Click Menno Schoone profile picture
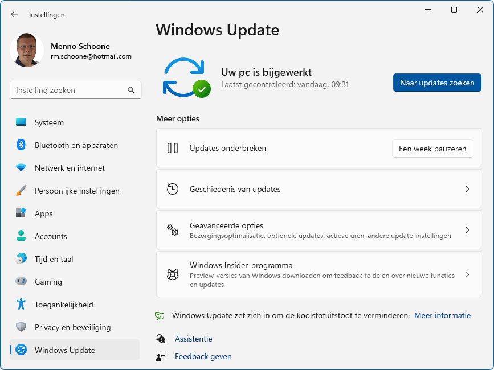This screenshot has height=370, width=494. [27, 50]
